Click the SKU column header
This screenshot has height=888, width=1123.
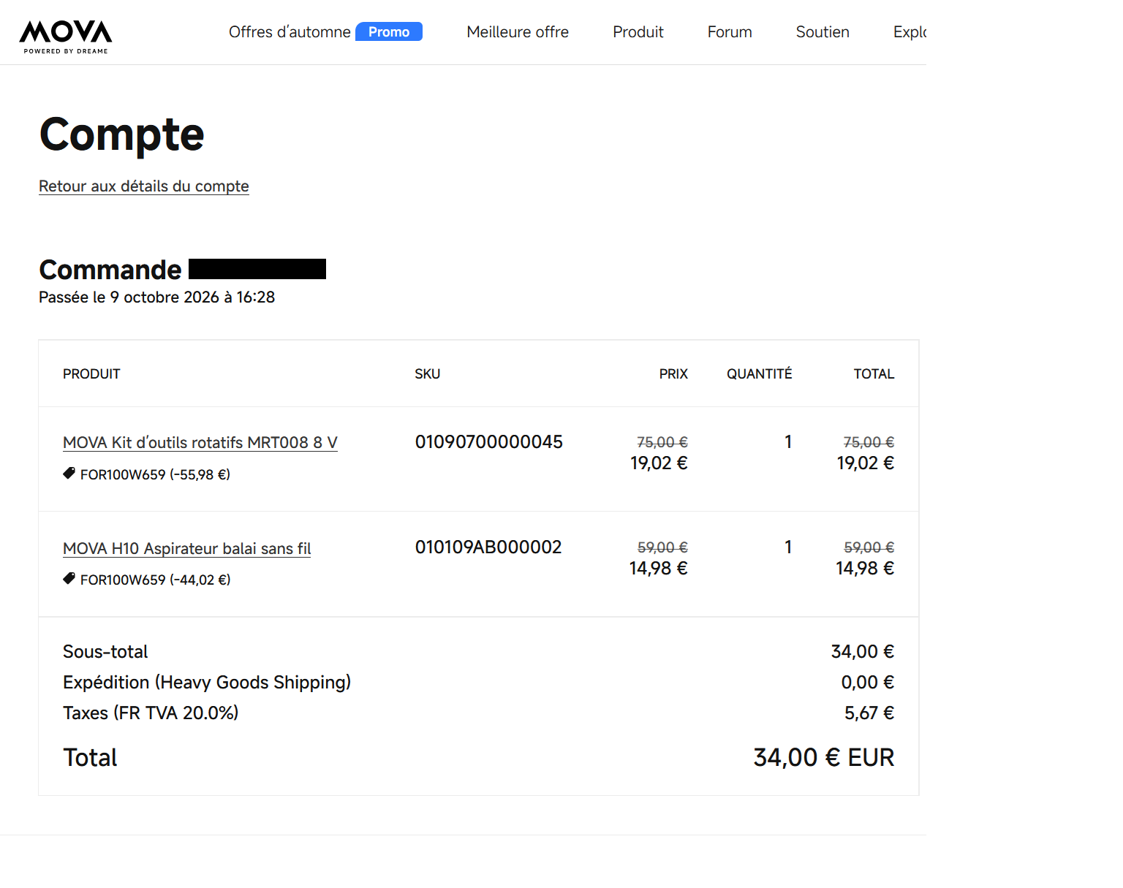point(428,374)
